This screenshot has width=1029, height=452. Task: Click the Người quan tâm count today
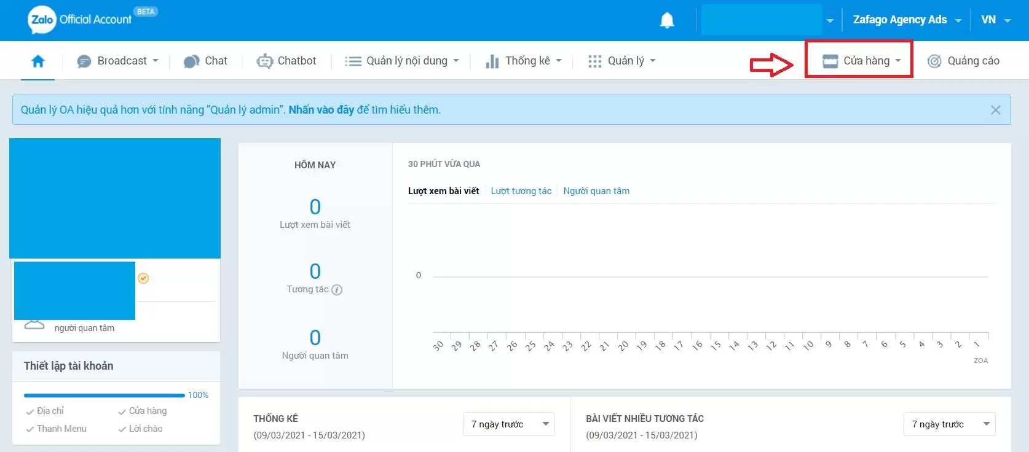315,338
